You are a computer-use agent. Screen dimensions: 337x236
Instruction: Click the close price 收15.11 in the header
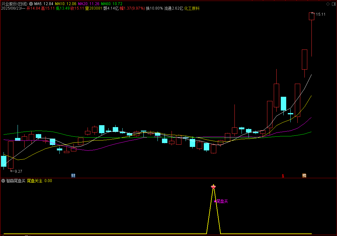(x=77, y=8)
